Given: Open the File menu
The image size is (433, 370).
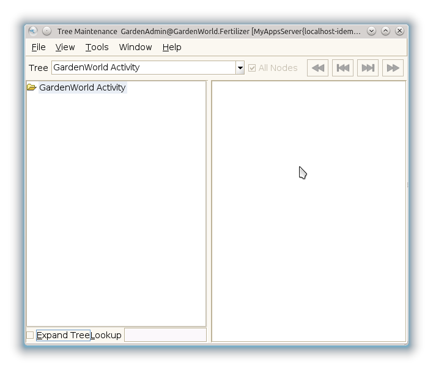Looking at the screenshot, I should coord(39,47).
